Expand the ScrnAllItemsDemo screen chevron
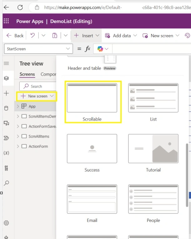The height and width of the screenshot is (239, 191). 18,116
